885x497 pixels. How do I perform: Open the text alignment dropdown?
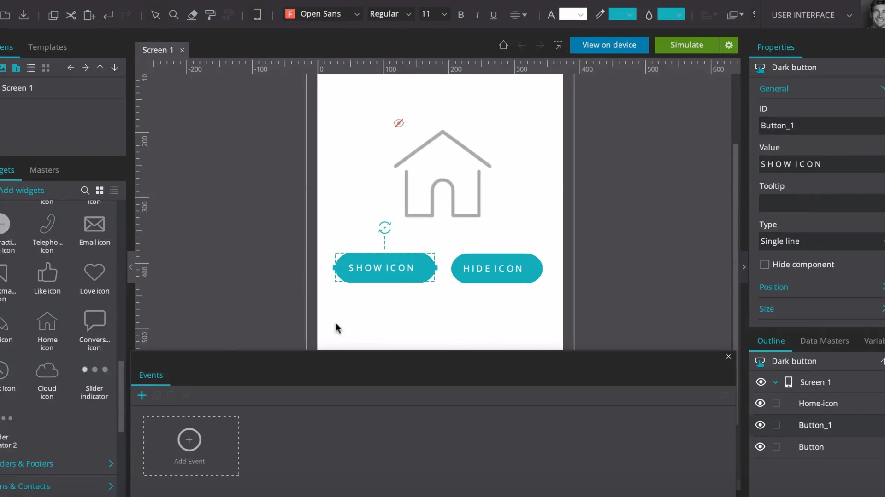tap(519, 15)
